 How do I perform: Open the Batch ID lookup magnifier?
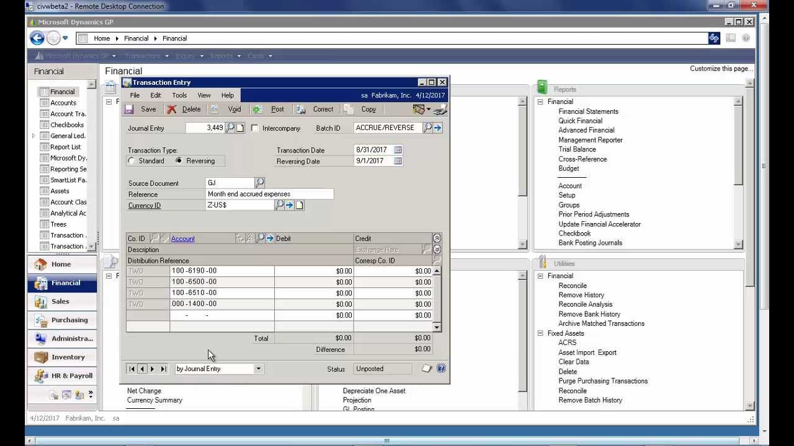427,128
